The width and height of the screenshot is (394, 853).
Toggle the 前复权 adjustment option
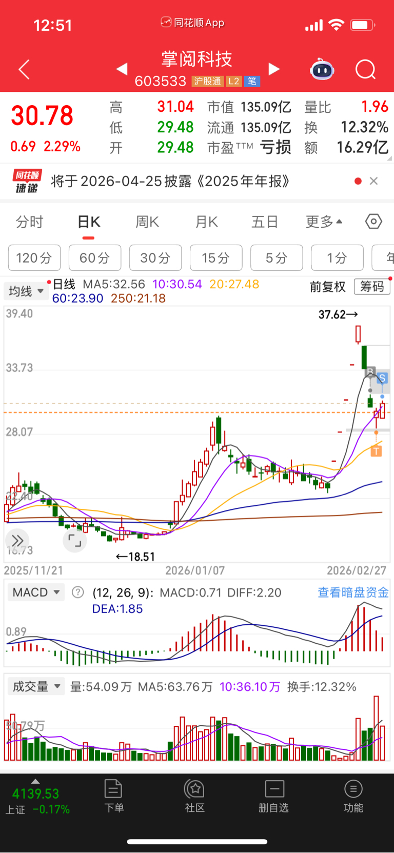(328, 287)
